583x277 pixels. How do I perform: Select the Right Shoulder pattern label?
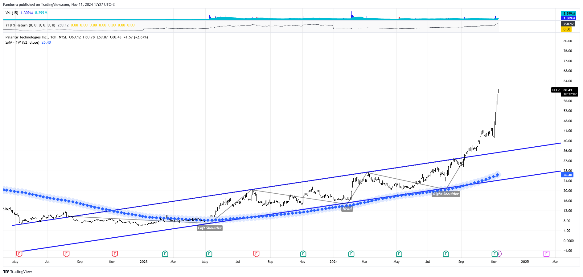point(446,194)
